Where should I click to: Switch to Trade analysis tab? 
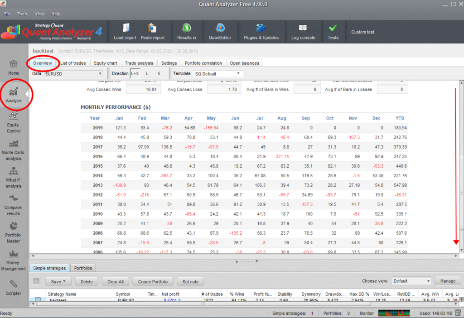pyautogui.click(x=139, y=63)
